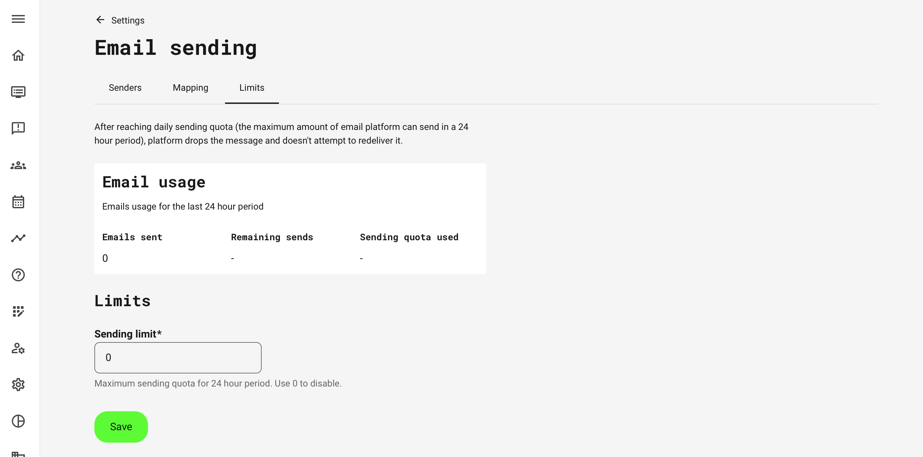Open the hamburger menu icon

point(18,19)
